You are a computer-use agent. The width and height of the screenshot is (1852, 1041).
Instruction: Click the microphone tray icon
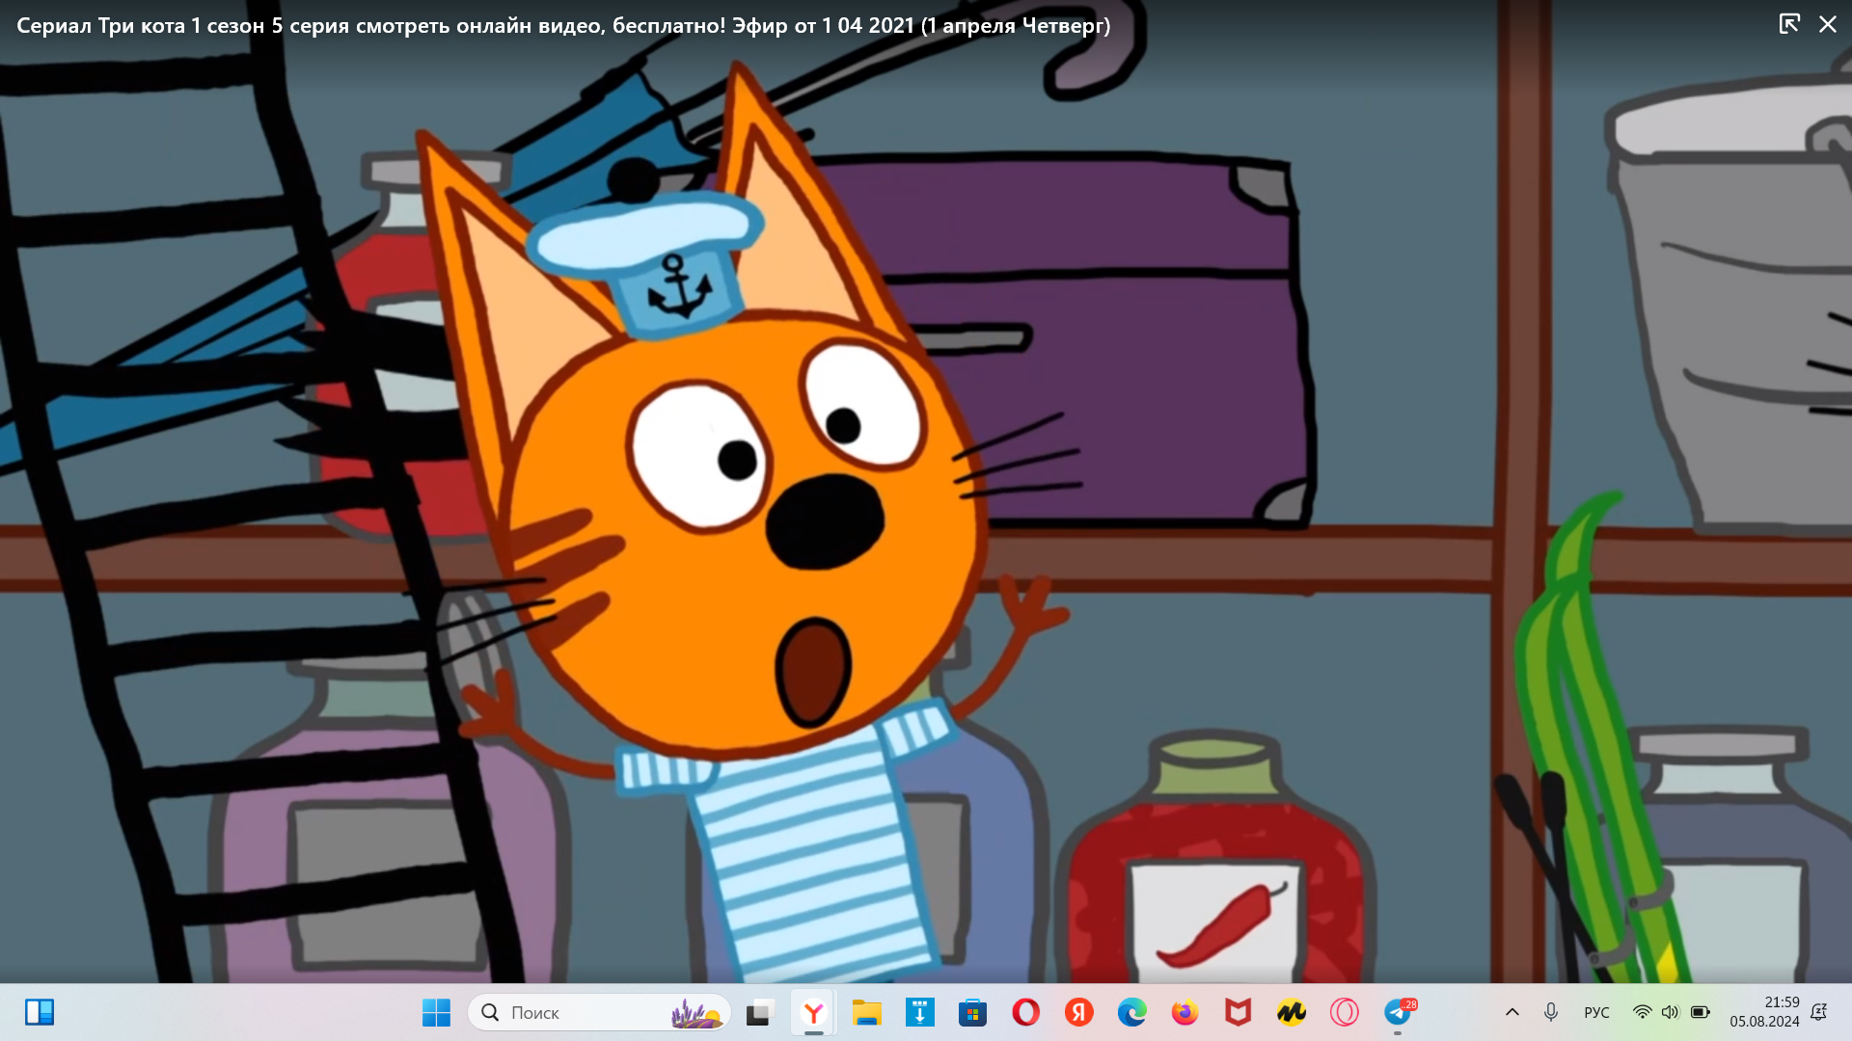coord(1551,1012)
